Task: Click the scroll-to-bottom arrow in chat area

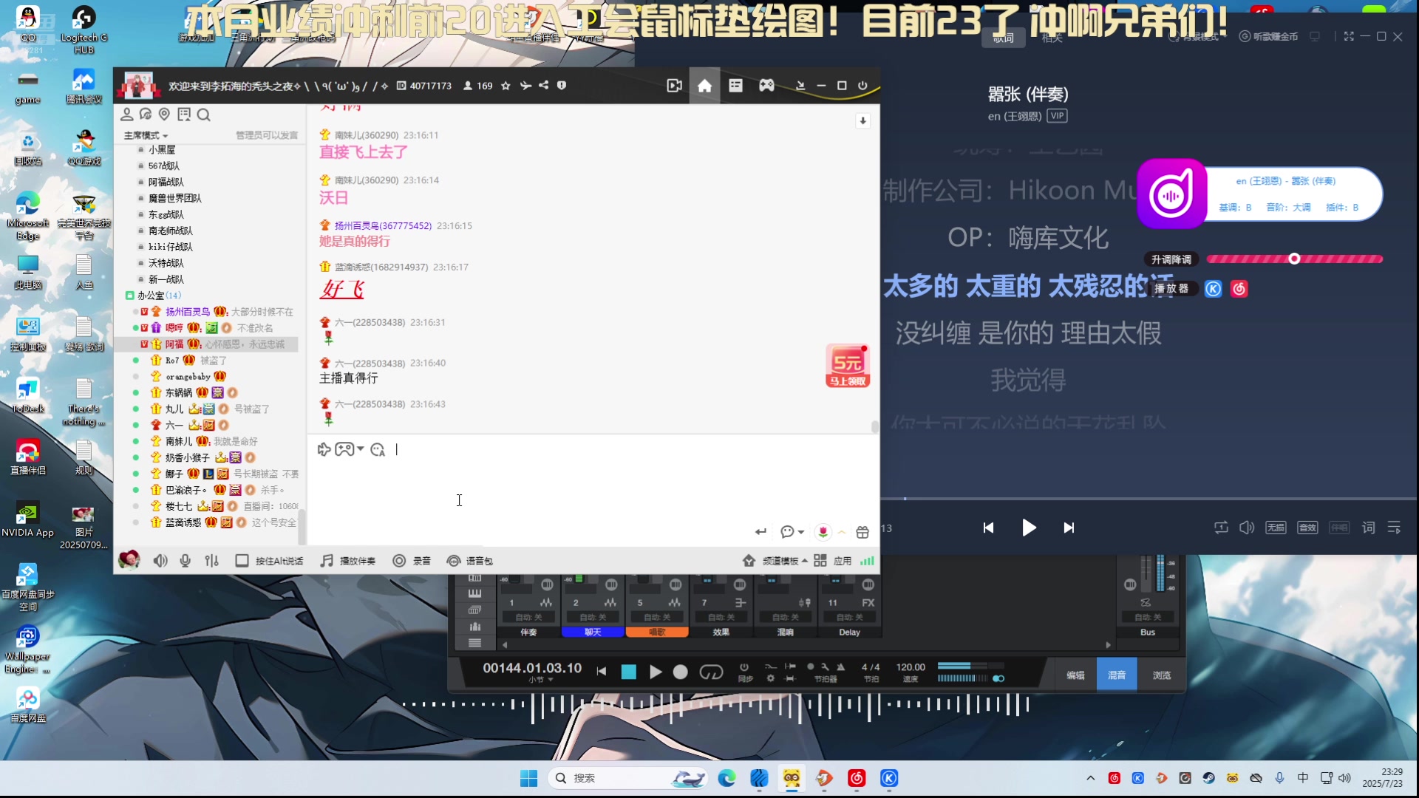Action: coord(862,121)
